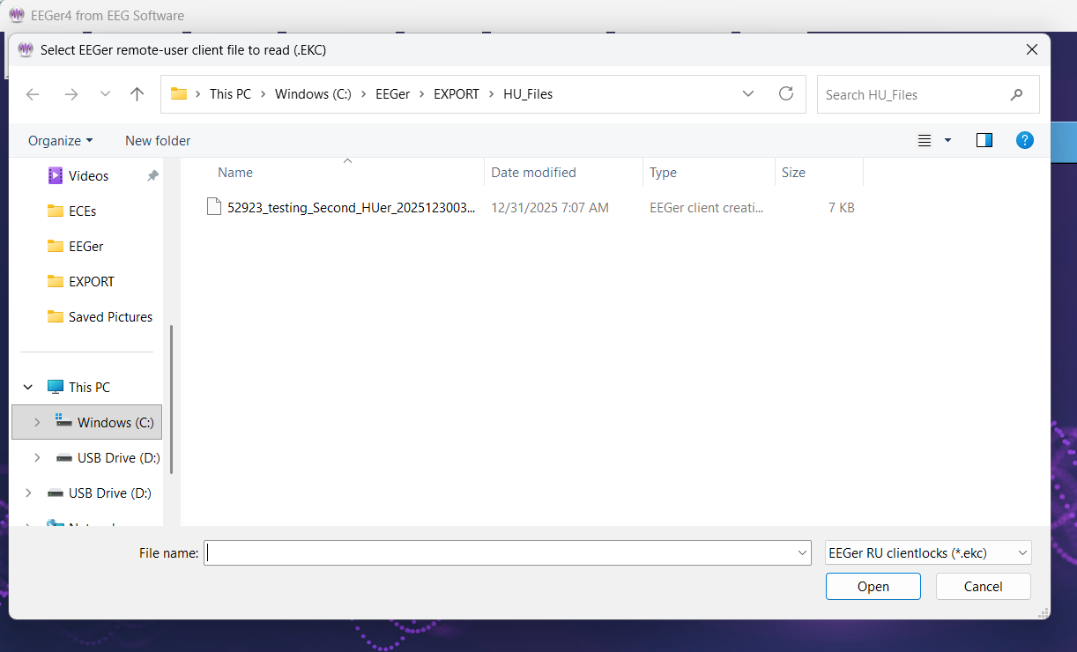Click the Open button
The width and height of the screenshot is (1077, 652).
click(873, 586)
